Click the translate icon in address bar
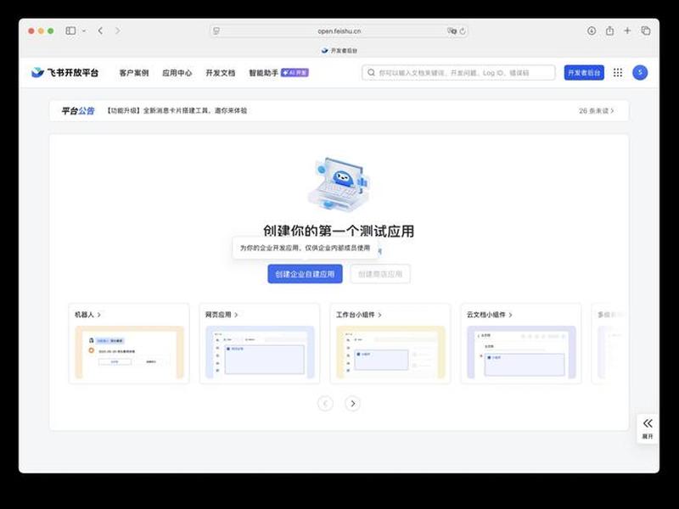The width and height of the screenshot is (679, 509). [x=452, y=31]
